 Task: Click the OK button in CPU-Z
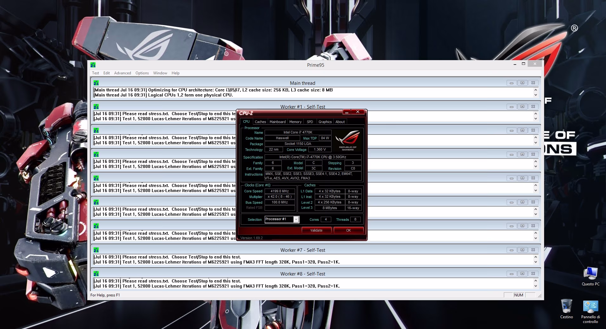(x=348, y=230)
